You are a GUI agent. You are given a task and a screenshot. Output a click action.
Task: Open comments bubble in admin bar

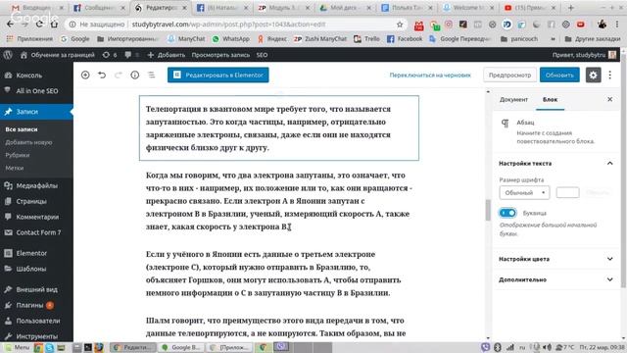[x=131, y=55]
